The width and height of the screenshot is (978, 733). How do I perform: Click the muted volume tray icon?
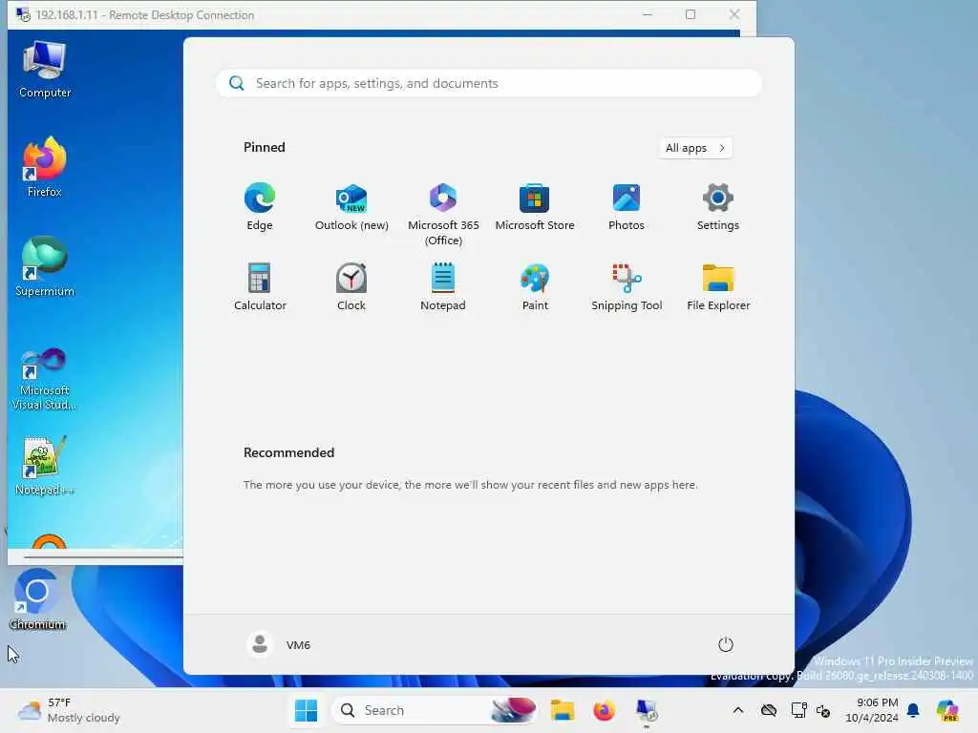pos(823,710)
